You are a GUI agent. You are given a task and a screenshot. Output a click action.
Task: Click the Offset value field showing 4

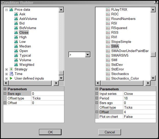139,112
